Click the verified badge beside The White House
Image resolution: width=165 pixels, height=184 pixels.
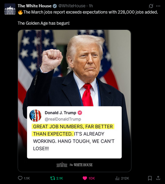click(x=55, y=6)
